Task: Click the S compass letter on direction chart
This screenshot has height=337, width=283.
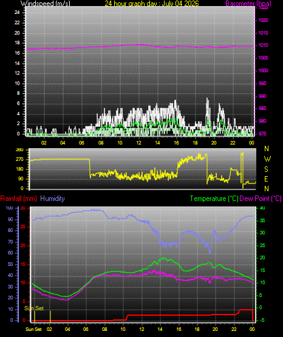Action: point(266,169)
